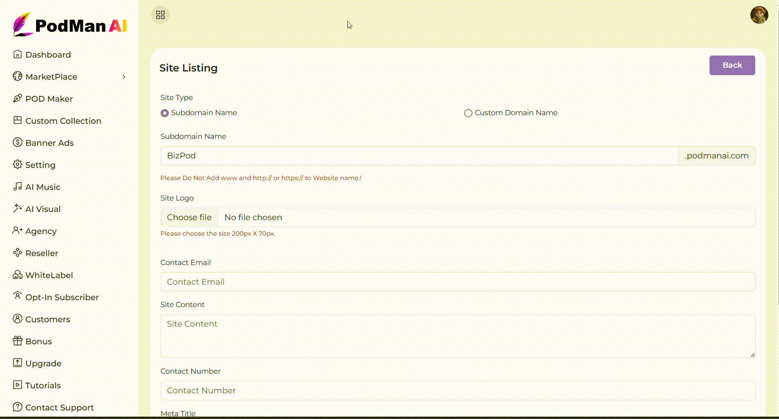Click the Banner Ads dollar icon
The width and height of the screenshot is (779, 419).
coord(17,143)
